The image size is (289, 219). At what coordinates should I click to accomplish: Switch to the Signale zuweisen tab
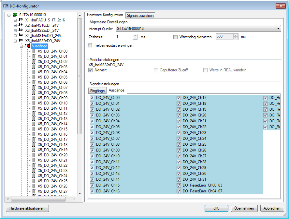point(140,15)
